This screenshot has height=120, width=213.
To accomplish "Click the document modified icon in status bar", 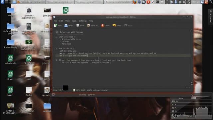I will 74,90.
